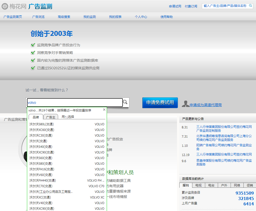
Task: Open 个人中心 menu item
Action: pyautogui.click(x=141, y=17)
